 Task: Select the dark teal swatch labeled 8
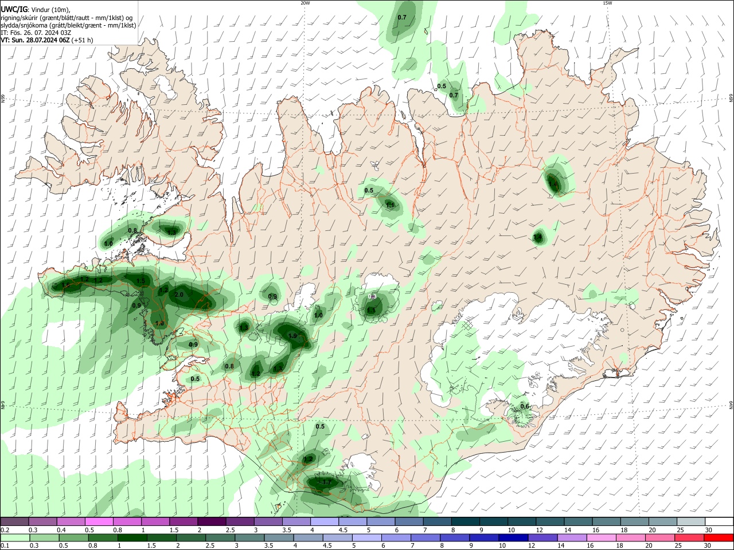(466, 522)
